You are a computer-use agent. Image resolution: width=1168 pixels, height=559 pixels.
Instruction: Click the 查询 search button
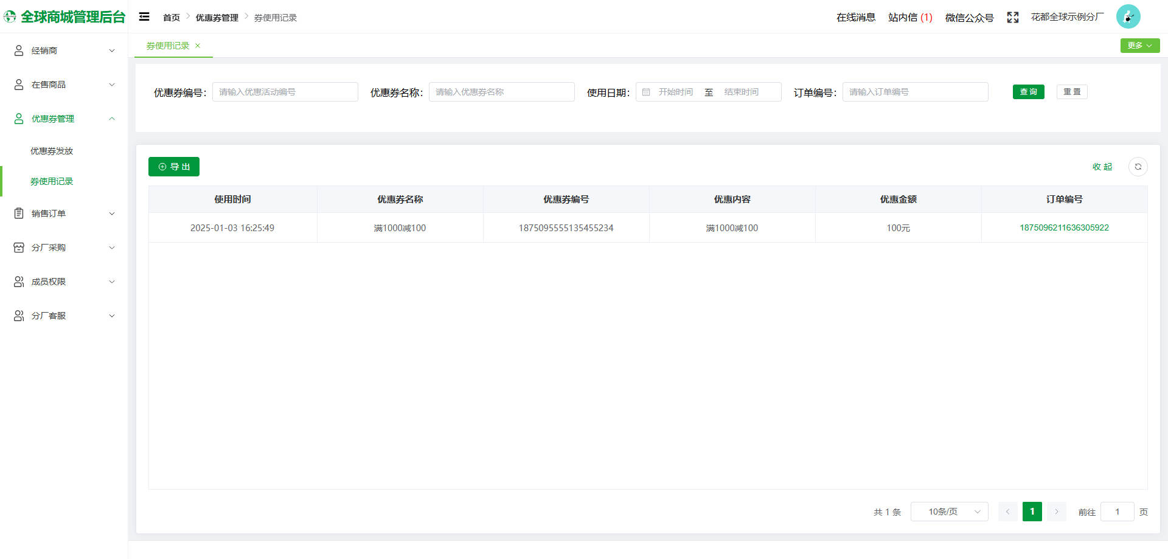tap(1028, 92)
